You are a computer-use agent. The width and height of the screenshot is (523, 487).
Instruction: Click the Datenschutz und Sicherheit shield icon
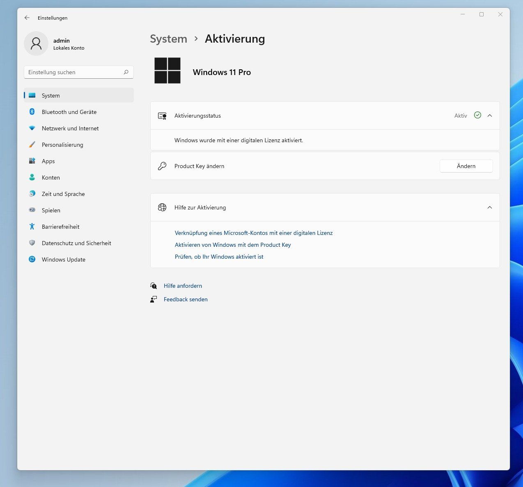pyautogui.click(x=32, y=243)
